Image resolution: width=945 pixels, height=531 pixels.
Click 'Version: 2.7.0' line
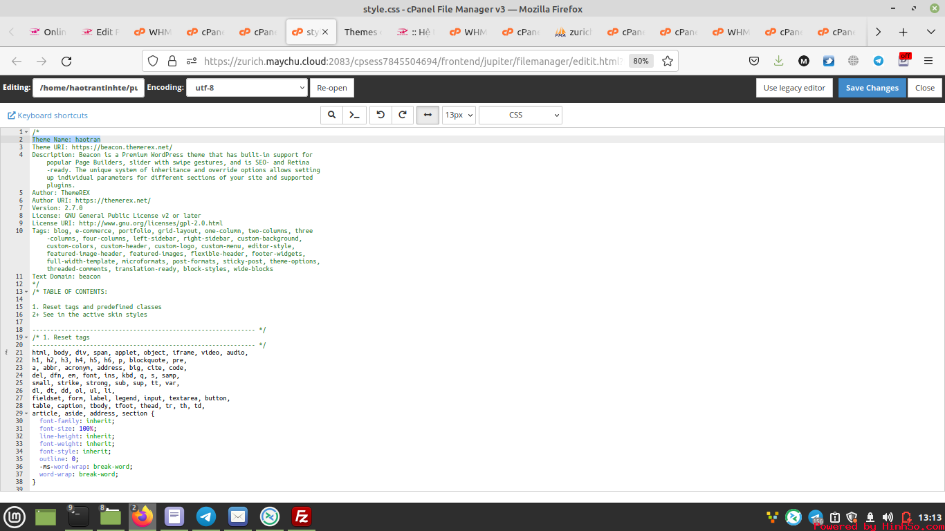click(x=57, y=208)
